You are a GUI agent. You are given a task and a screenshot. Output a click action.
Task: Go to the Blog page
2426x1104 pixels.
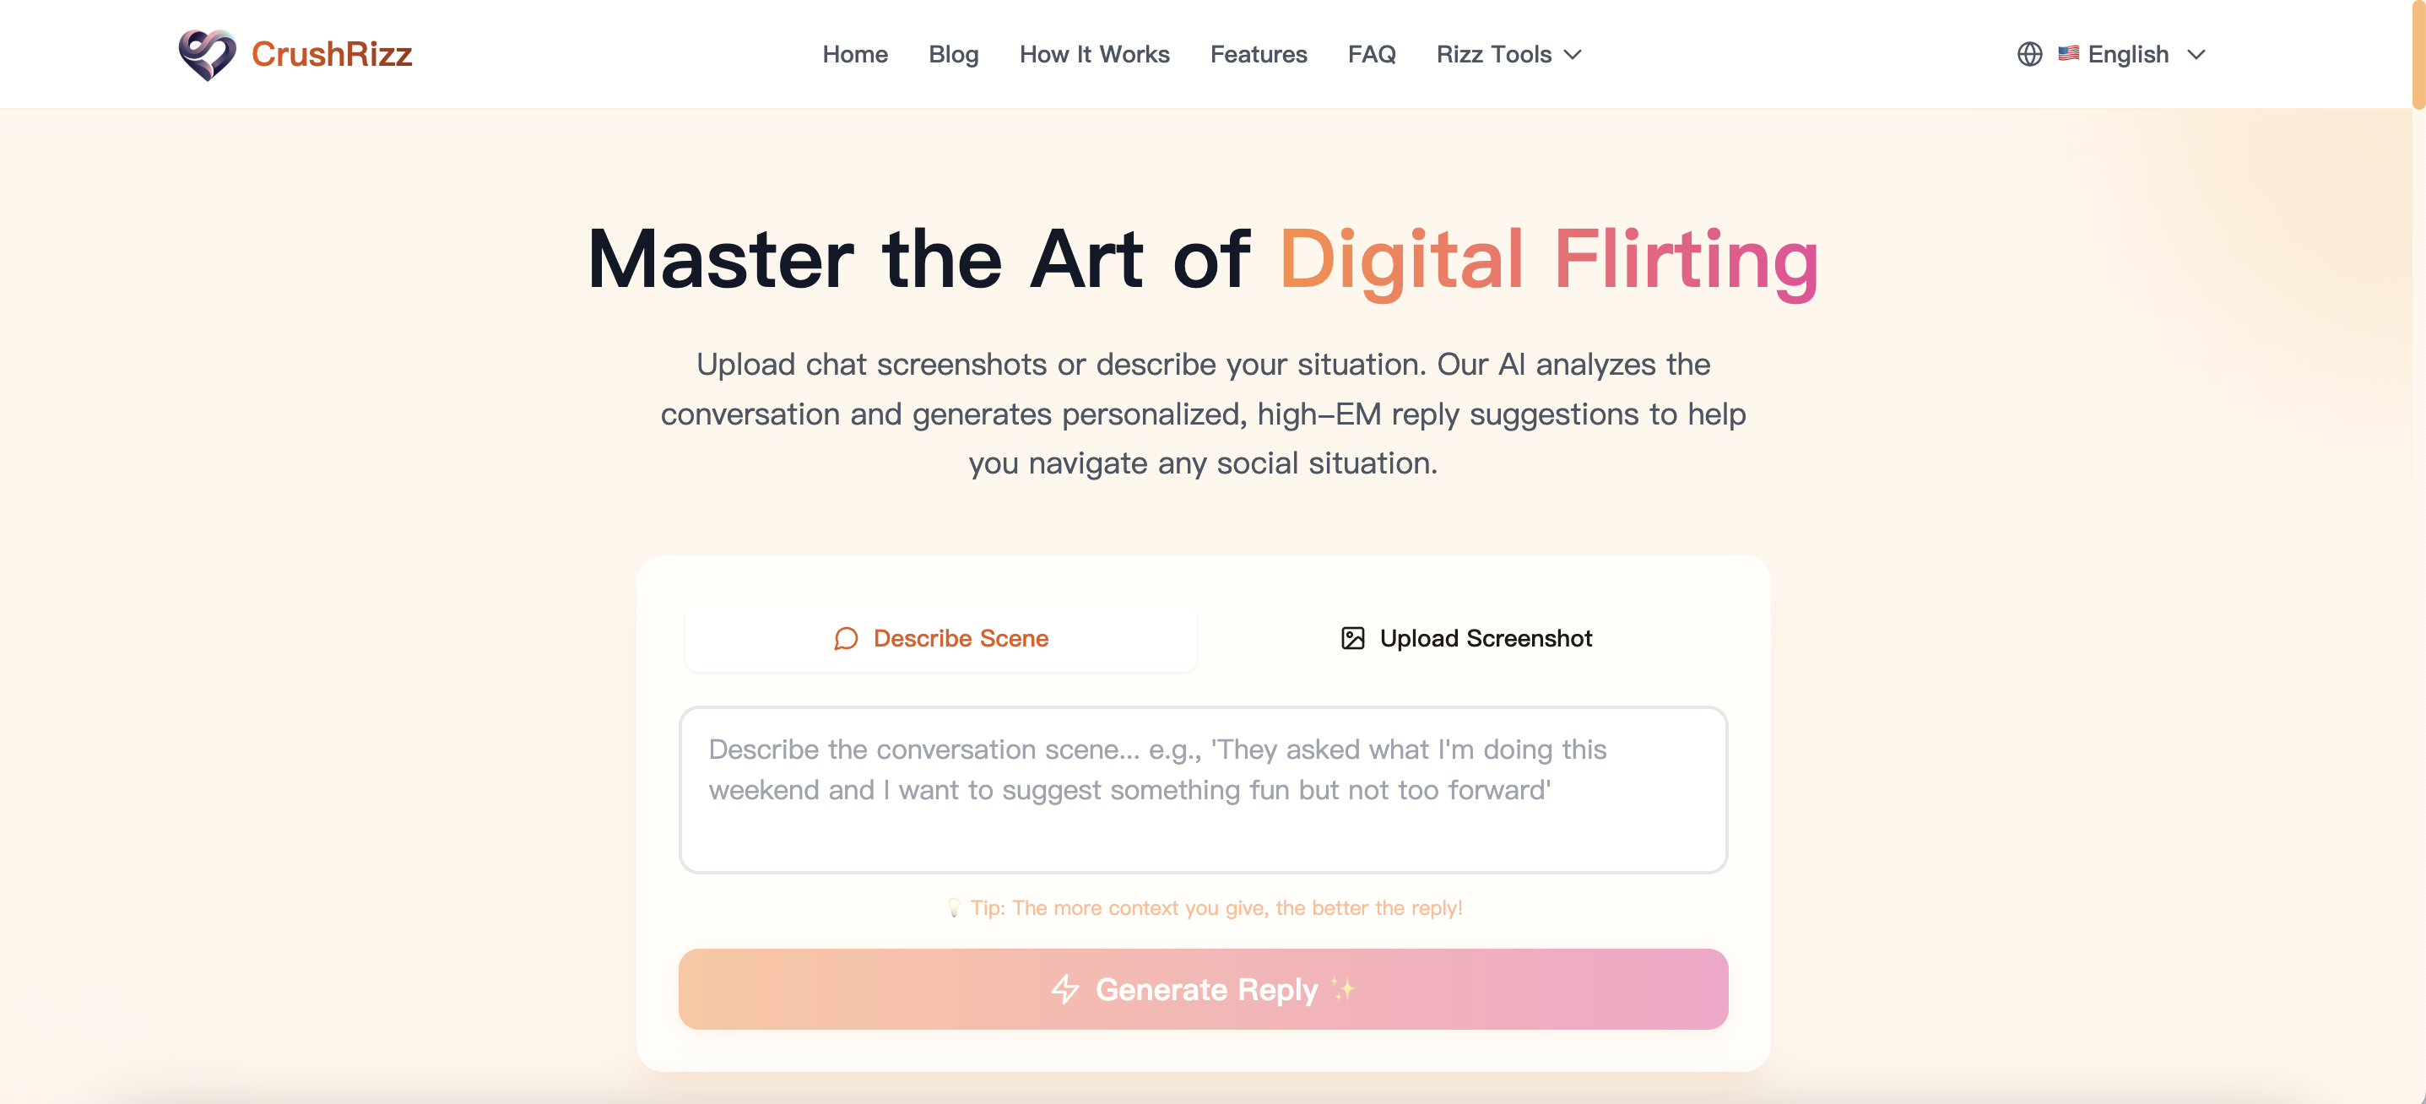(x=953, y=55)
